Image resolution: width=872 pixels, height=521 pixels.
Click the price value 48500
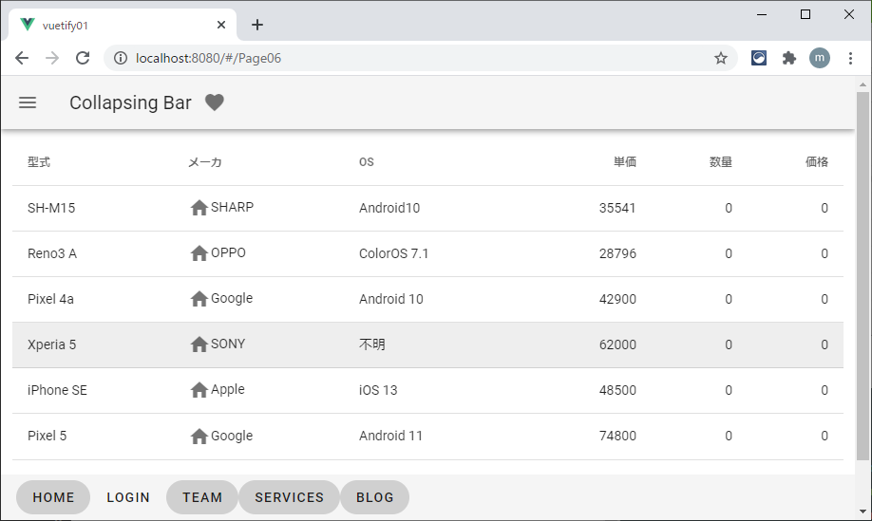click(x=617, y=390)
